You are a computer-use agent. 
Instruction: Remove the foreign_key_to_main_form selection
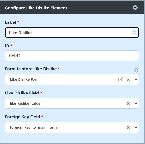[128, 127]
